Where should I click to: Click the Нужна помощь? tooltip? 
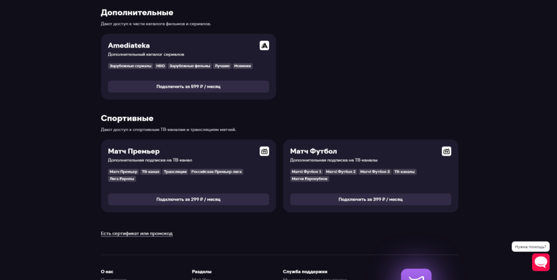530,247
